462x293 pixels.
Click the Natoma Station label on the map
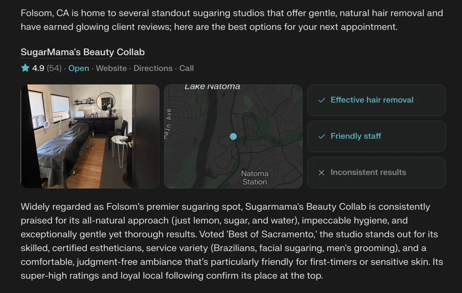pos(254,177)
